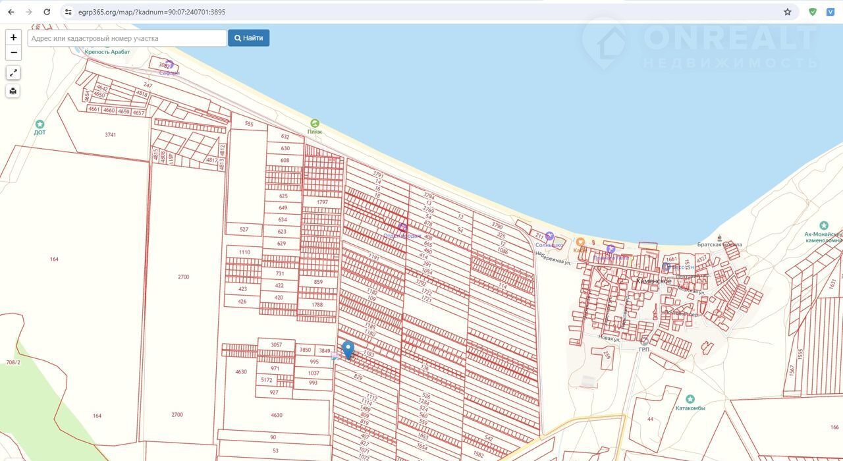The image size is (843, 461).
Task: Bookmark this page with star icon
Action: 787,12
